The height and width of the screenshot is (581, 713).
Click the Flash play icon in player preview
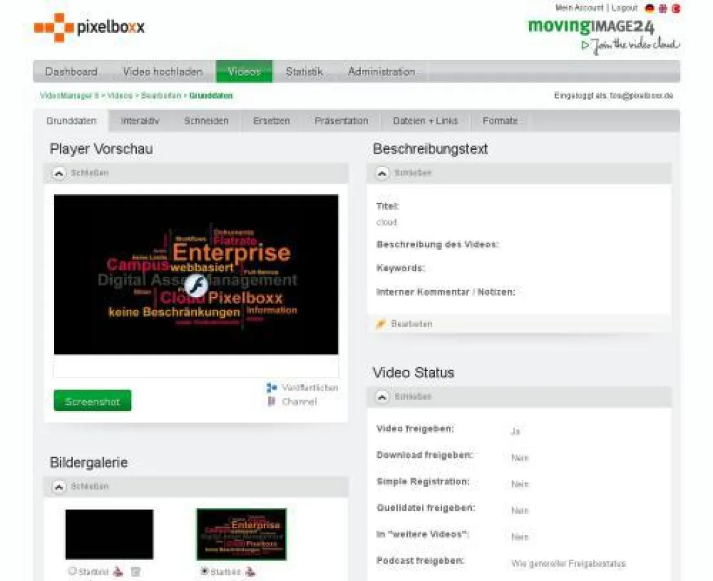coord(196,285)
